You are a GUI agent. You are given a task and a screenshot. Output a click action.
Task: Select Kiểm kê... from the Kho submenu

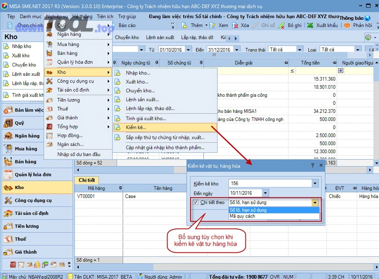coord(136,127)
